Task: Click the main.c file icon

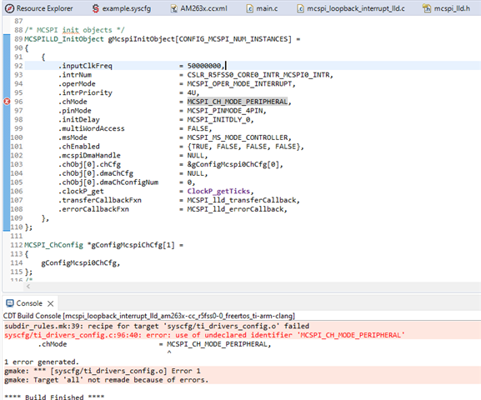Action: pyautogui.click(x=250, y=8)
